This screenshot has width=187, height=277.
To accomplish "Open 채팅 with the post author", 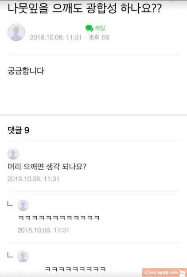I will coord(95,28).
